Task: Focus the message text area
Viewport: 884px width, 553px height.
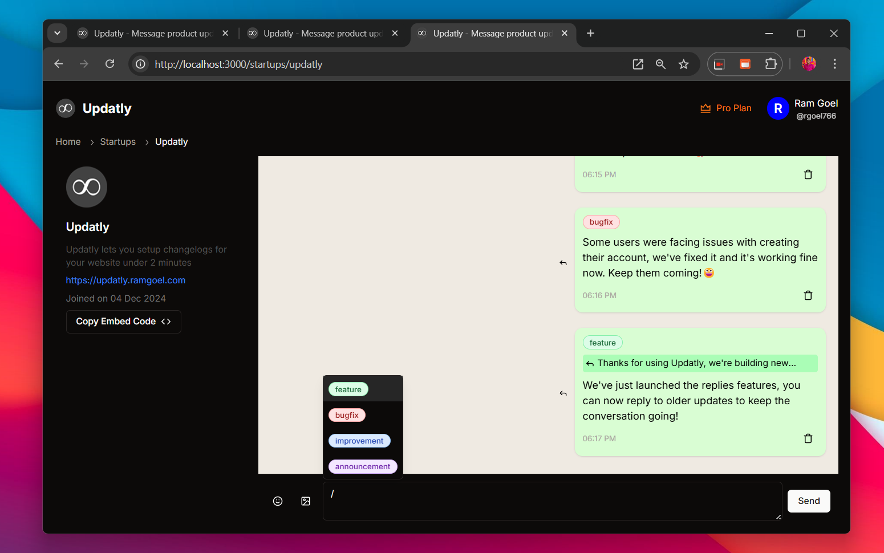Action: click(553, 501)
